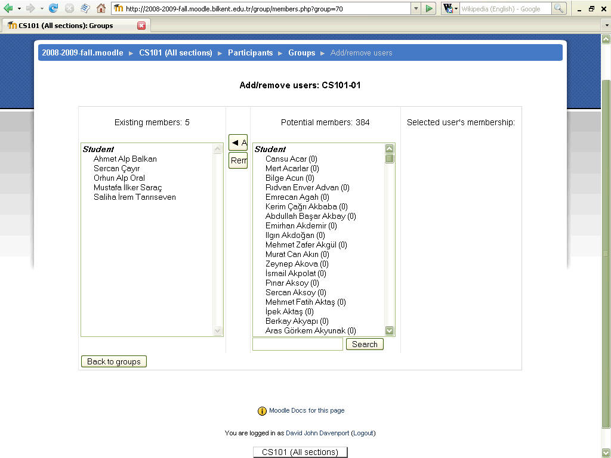The height and width of the screenshot is (458, 611).
Task: Select Mehmet Zafer Akgül (0)
Action: click(x=306, y=245)
